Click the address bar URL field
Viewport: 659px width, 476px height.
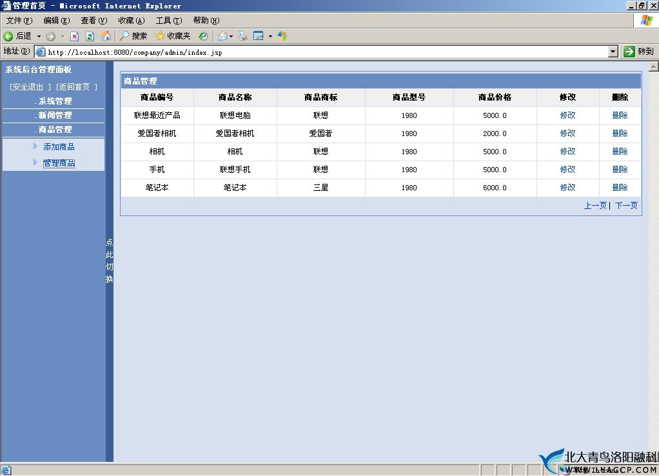click(322, 52)
